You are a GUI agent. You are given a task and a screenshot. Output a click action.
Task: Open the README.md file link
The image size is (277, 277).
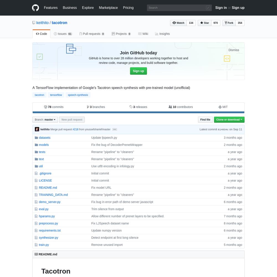(48, 188)
